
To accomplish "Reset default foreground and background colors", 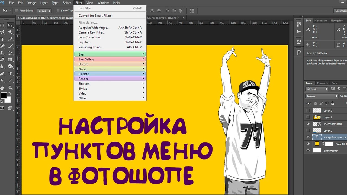I will point(1,102).
